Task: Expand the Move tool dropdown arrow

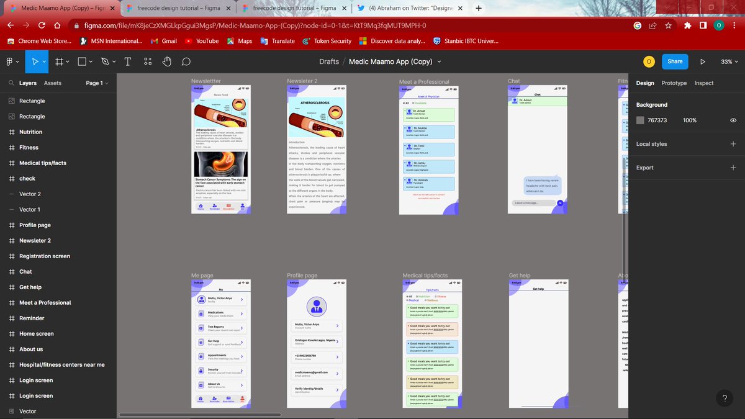Action: click(44, 61)
